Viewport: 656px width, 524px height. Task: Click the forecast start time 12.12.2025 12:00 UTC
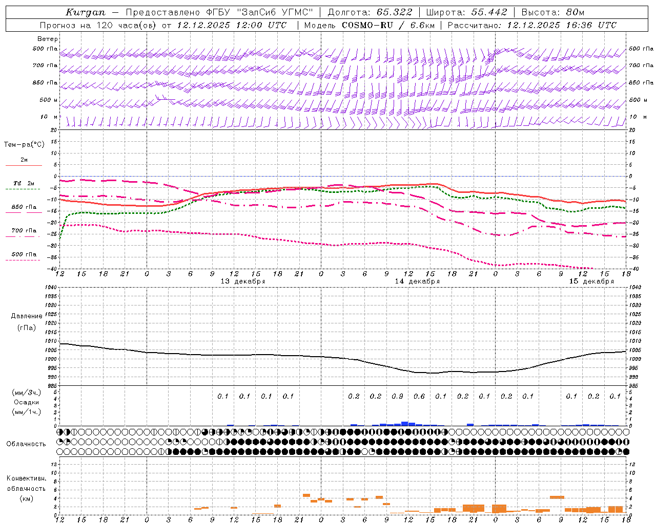(232, 25)
